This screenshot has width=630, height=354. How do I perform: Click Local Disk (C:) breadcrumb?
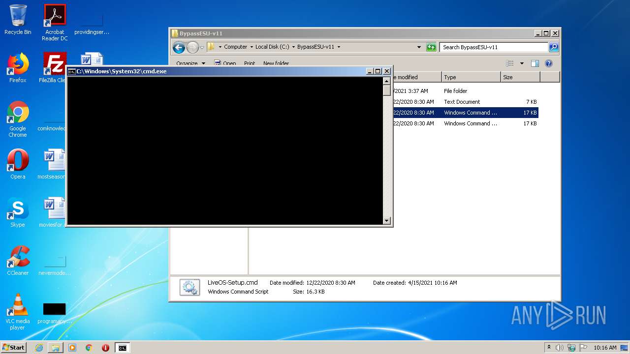pyautogui.click(x=272, y=47)
